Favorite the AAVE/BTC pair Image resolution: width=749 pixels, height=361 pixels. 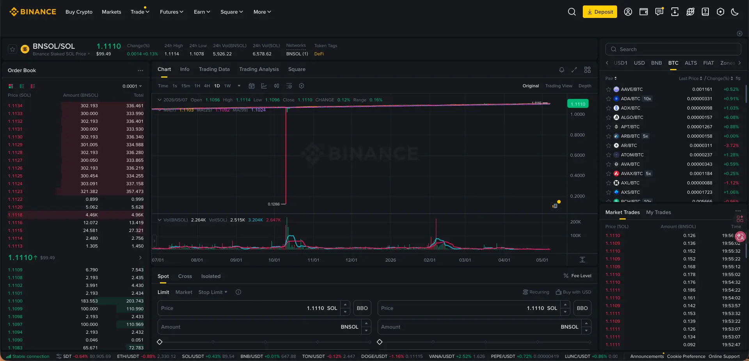pyautogui.click(x=609, y=89)
